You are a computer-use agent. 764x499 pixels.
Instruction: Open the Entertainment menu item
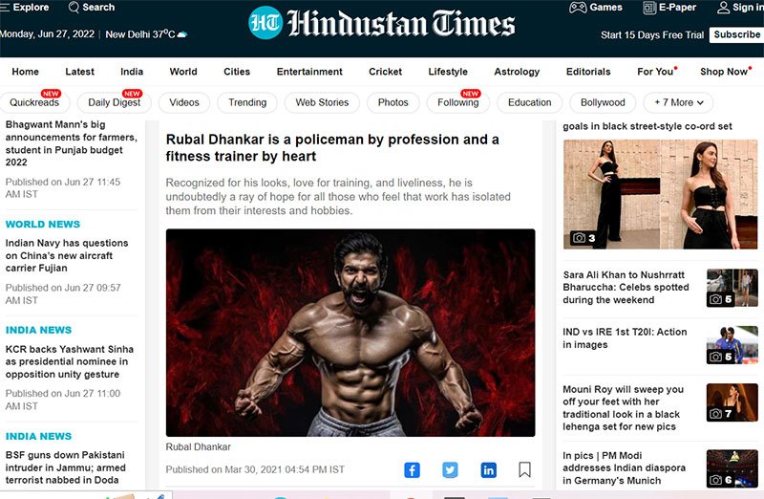coord(309,72)
